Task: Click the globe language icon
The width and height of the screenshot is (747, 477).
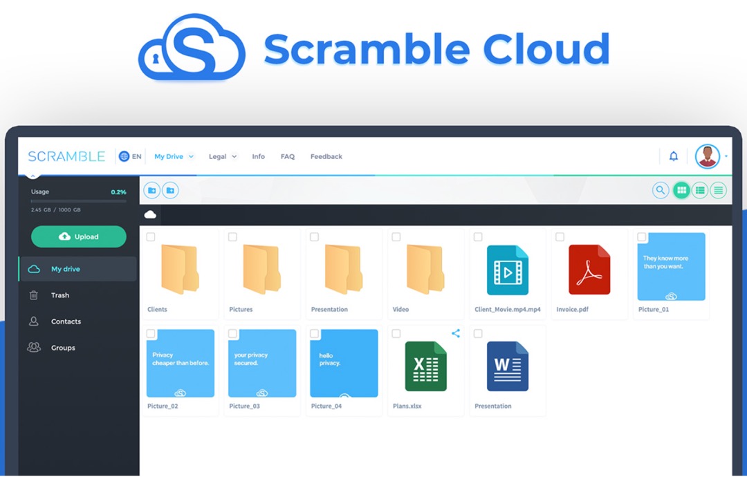Action: click(124, 156)
